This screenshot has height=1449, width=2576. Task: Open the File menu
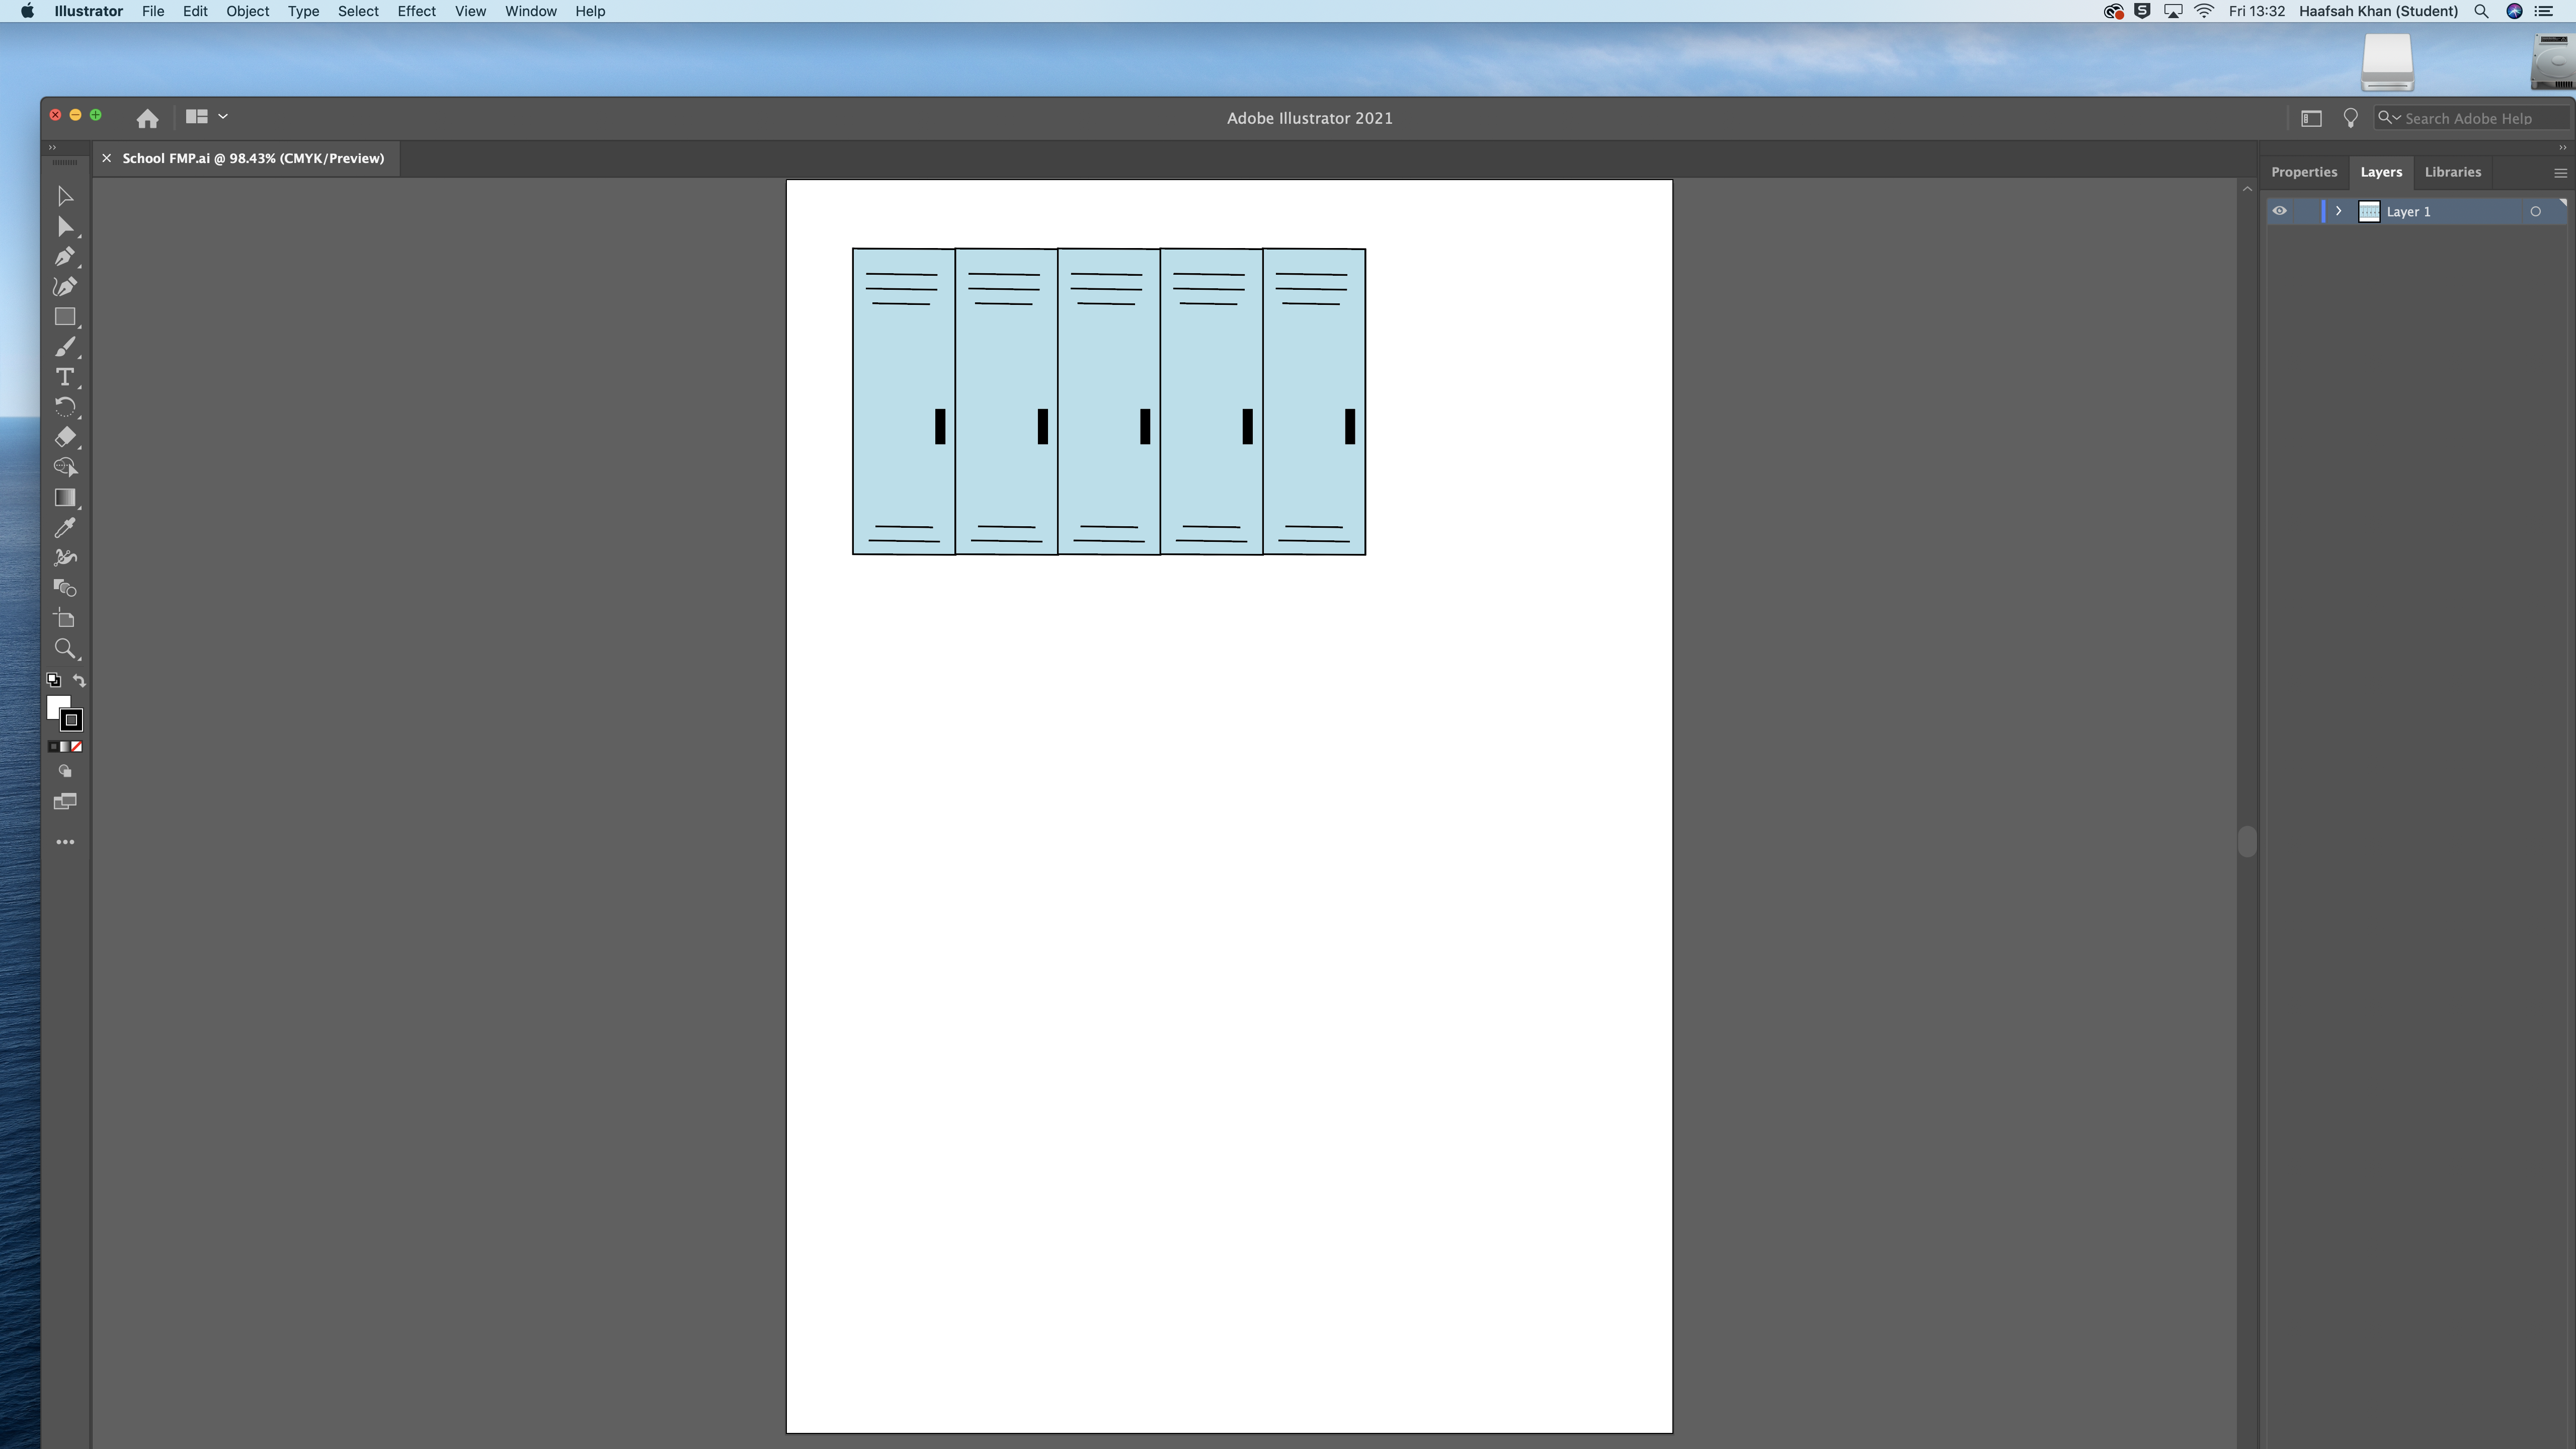pyautogui.click(x=153, y=11)
